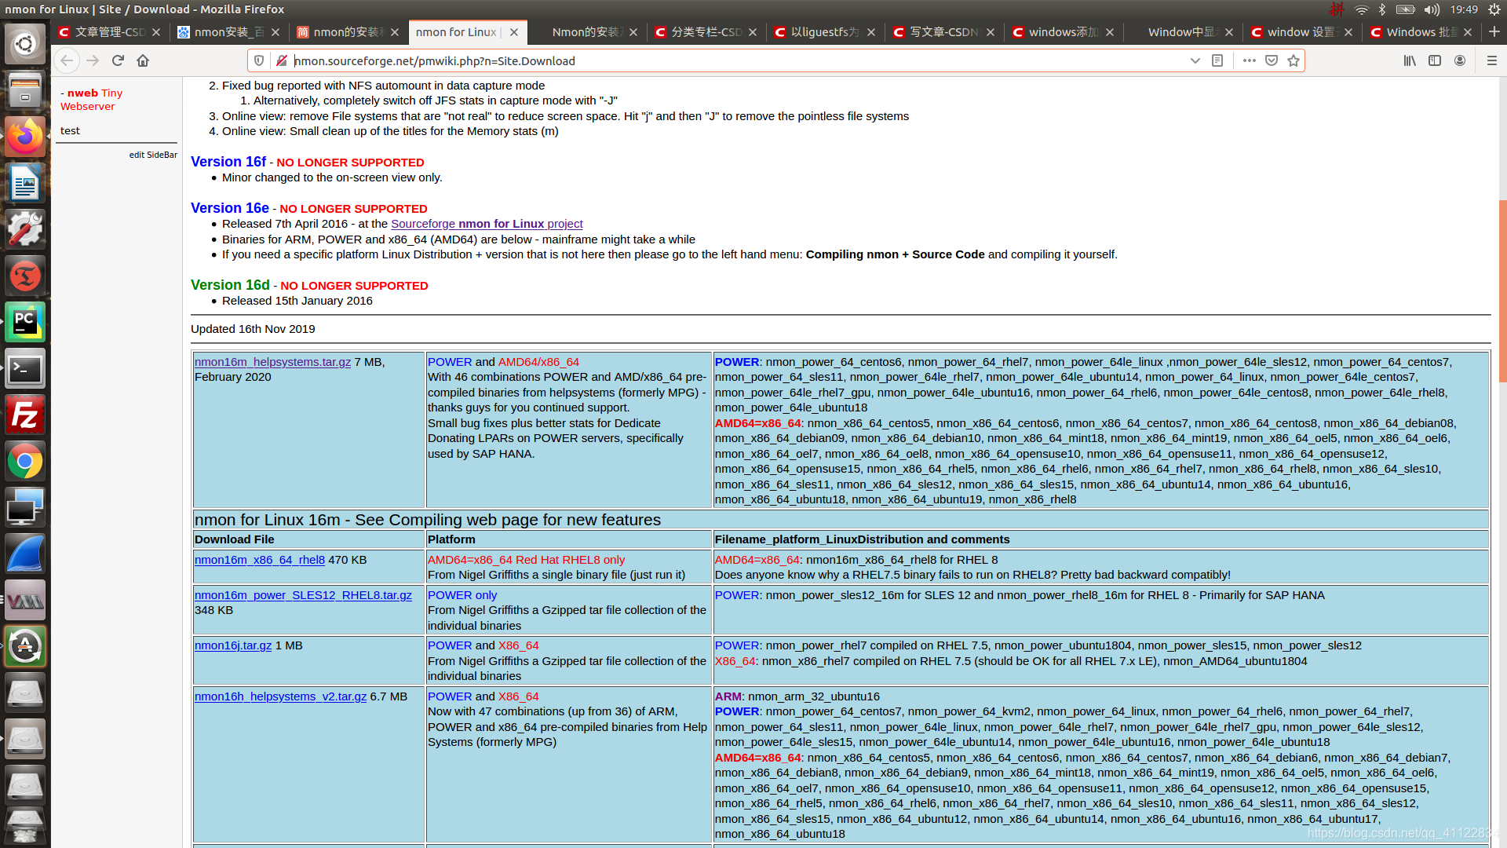Switch to the window 设置 tab

click(x=1302, y=32)
